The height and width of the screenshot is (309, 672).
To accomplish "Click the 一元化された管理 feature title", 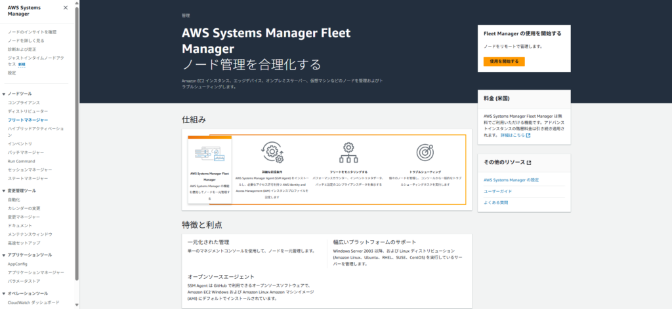I will pyautogui.click(x=208, y=242).
